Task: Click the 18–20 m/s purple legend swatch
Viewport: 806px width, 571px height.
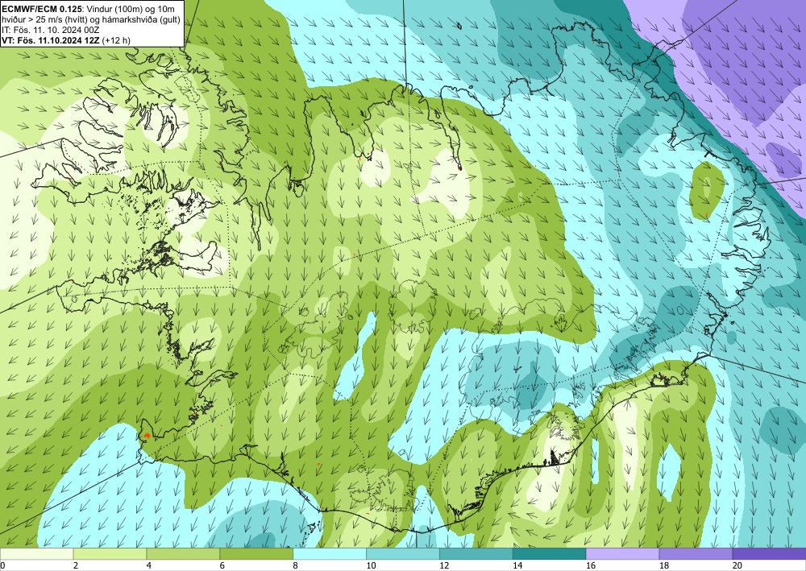Action: 696,553
